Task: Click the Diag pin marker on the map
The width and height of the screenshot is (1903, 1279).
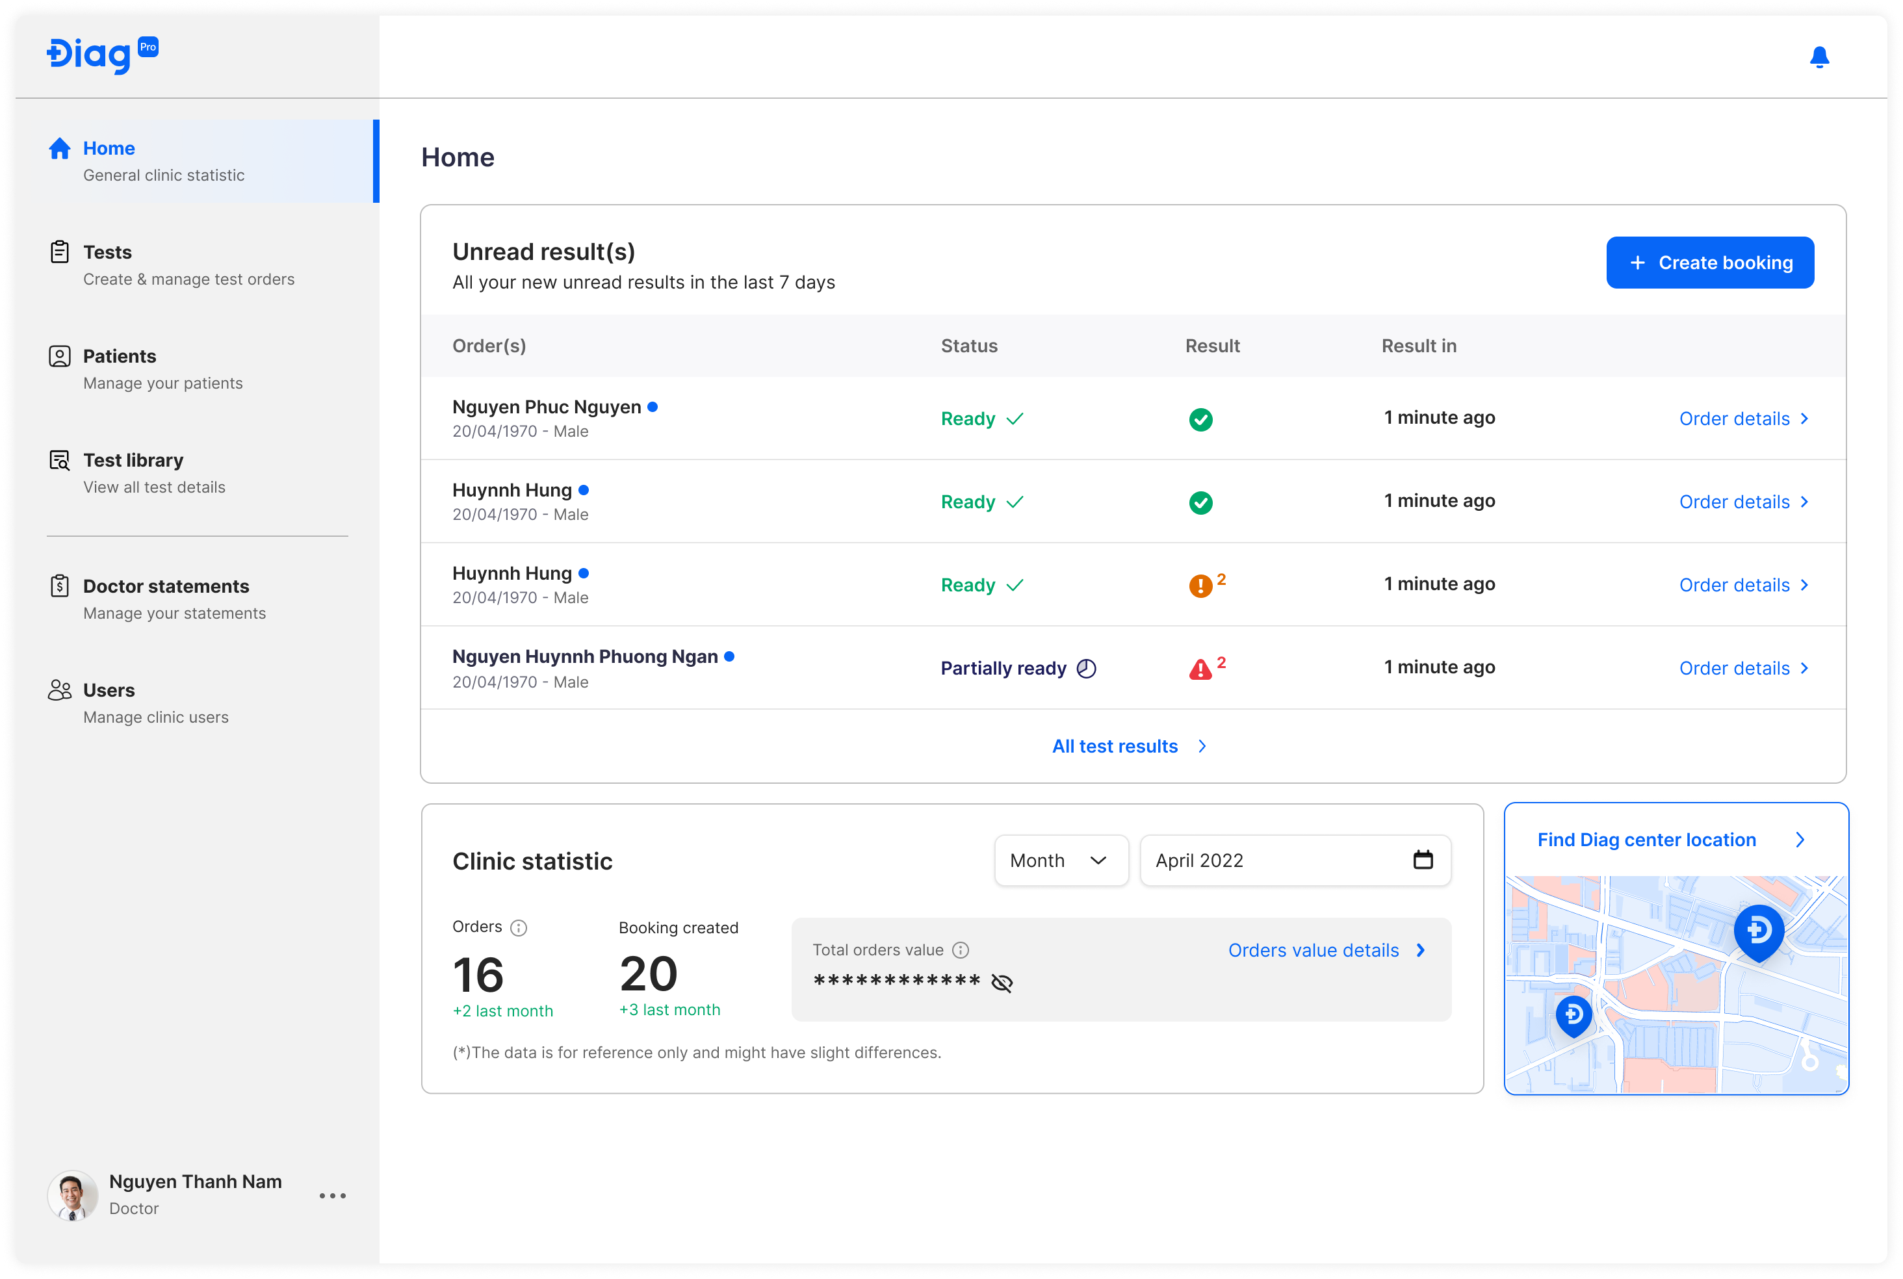Action: 1759,933
